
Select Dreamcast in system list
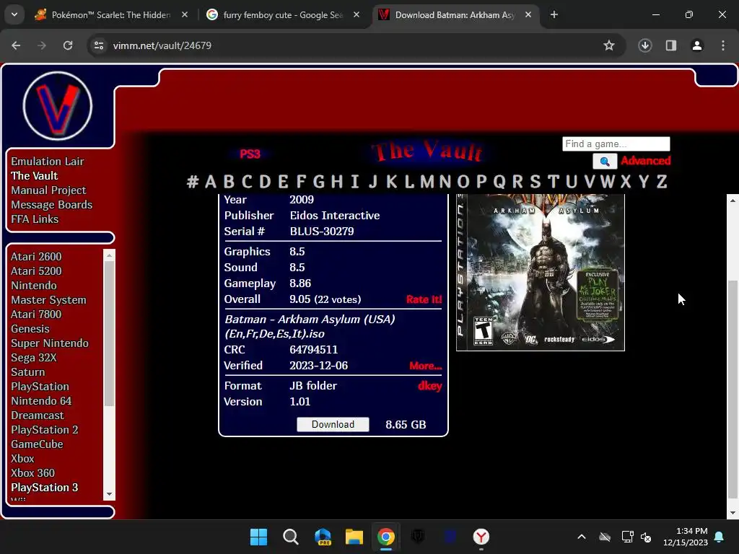click(38, 415)
